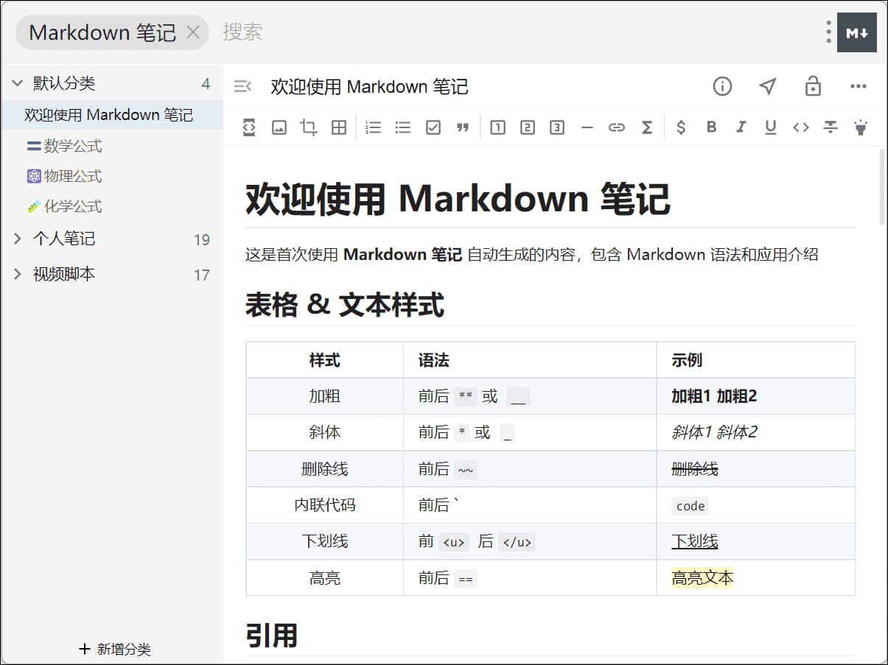Insert a checkbox task list
Viewport: 888px width, 665px height.
pos(433,127)
